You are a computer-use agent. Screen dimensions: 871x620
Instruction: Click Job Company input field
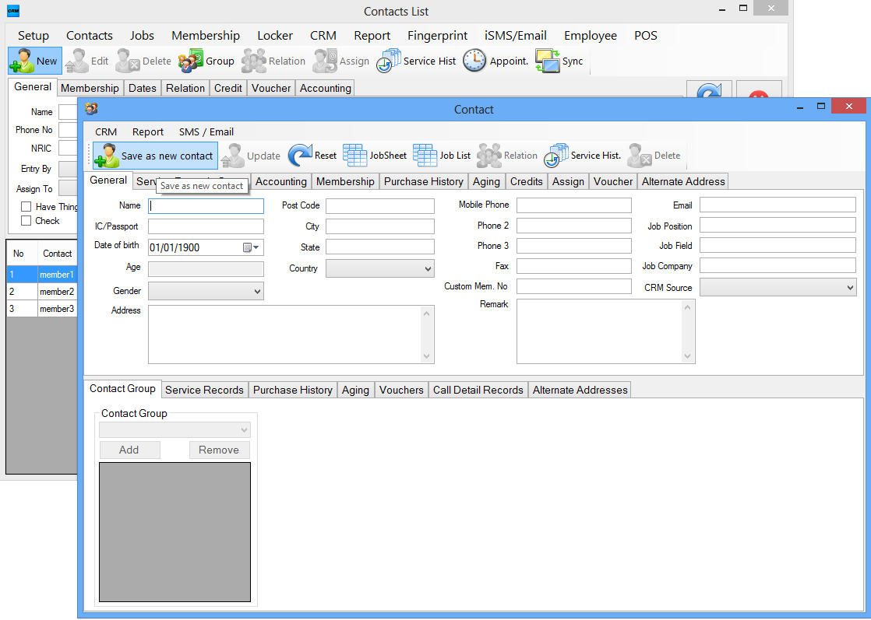pyautogui.click(x=778, y=265)
